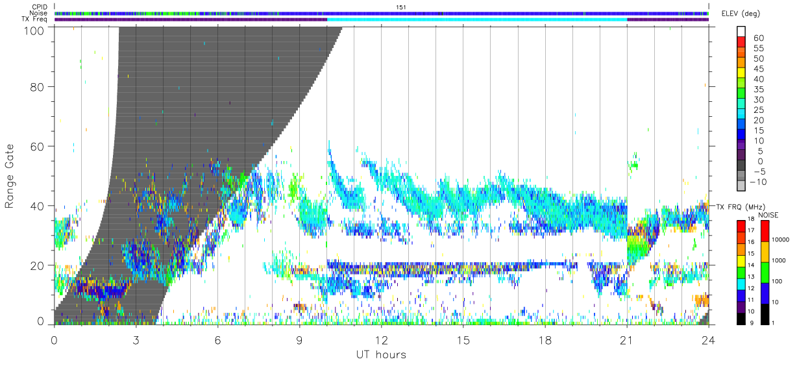The image size is (797, 368).
Task: Click the purple section of the TX Freq bar
Action: [191, 19]
